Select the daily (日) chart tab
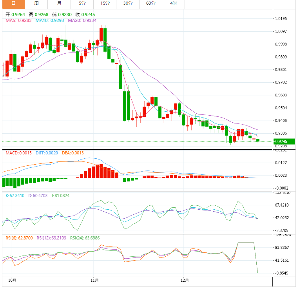The height and width of the screenshot is (290, 299). point(14,4)
